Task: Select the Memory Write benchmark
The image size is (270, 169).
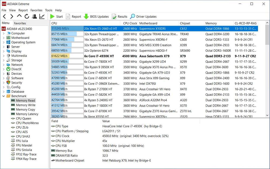Action: 23,105
